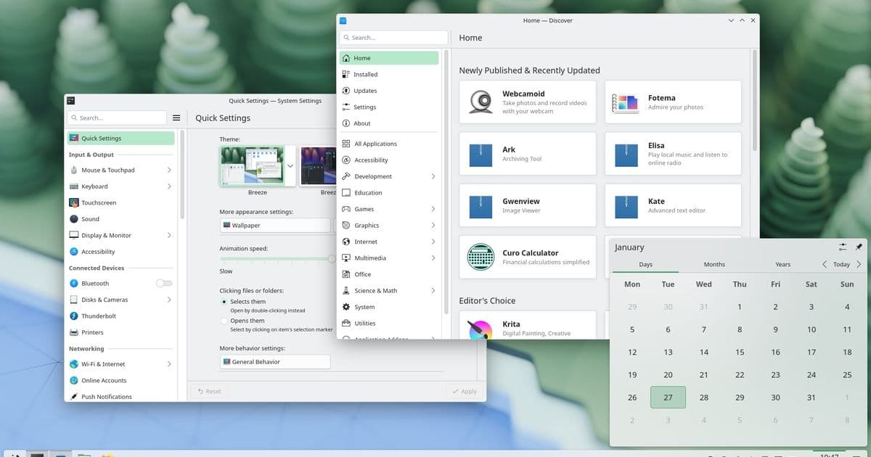Enable Bluetooth with the switch
The image size is (871, 457).
pos(163,283)
